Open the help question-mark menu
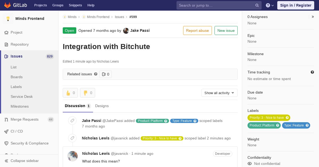The image size is (319, 167). point(270,5)
